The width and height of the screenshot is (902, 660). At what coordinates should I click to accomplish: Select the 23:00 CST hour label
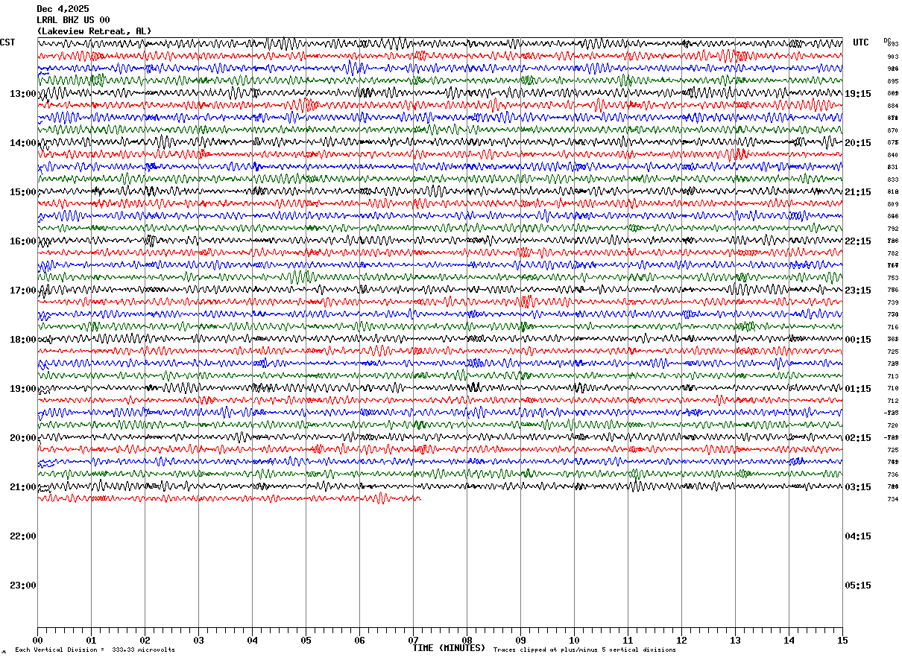22,586
